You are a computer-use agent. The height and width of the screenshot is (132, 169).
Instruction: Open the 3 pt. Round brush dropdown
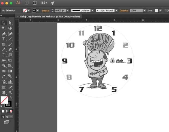[116, 11]
